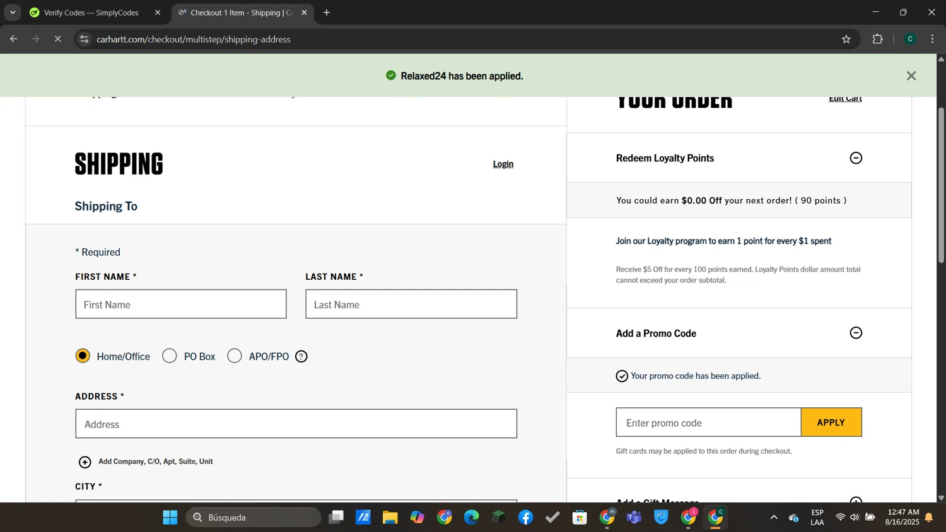The height and width of the screenshot is (532, 946).
Task: Select the Checkout 1 Item - Shipping tab
Action: pos(242,13)
